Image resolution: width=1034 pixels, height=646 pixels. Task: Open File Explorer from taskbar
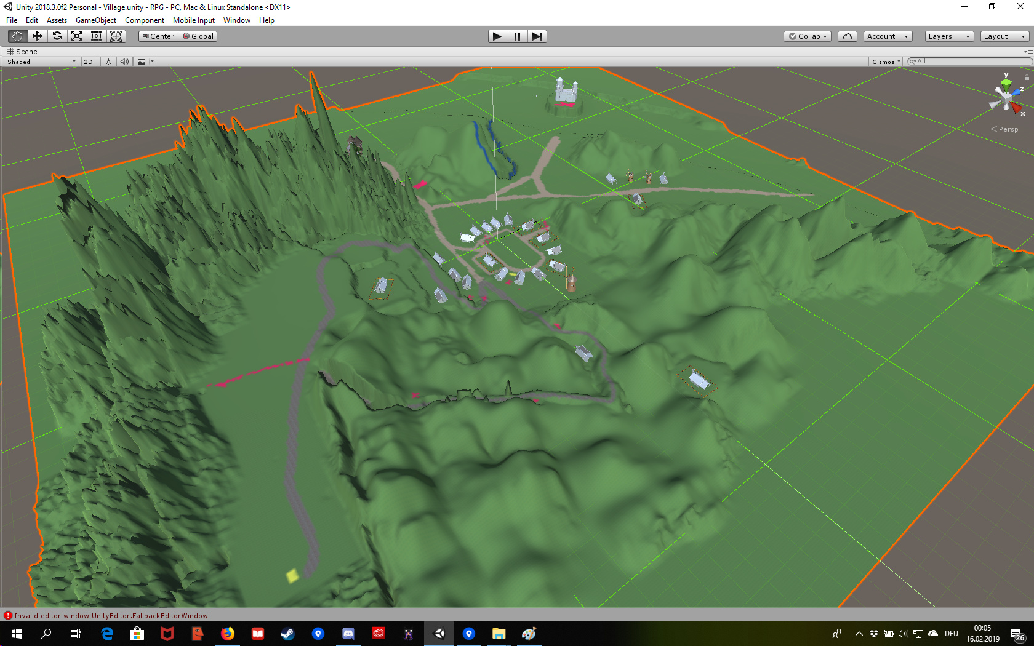499,634
